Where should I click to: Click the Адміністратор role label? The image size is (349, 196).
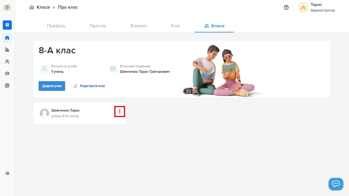point(323,10)
